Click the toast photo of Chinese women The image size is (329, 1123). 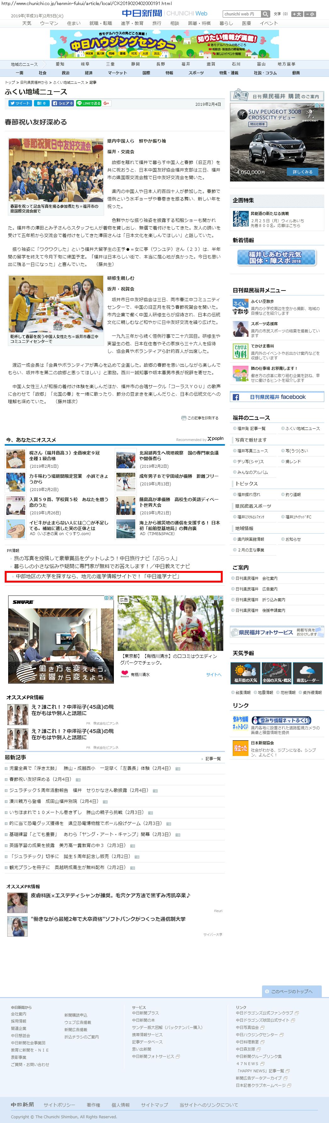click(x=56, y=304)
